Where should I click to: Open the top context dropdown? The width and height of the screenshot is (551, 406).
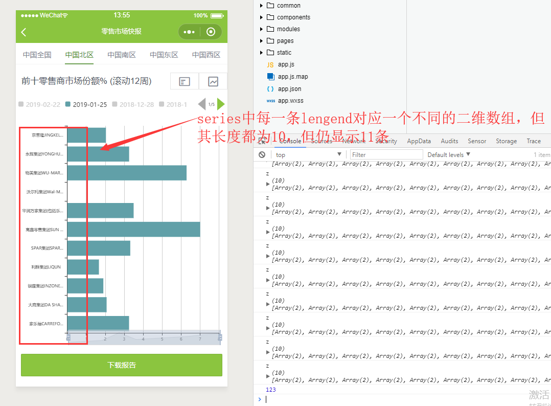click(x=308, y=154)
